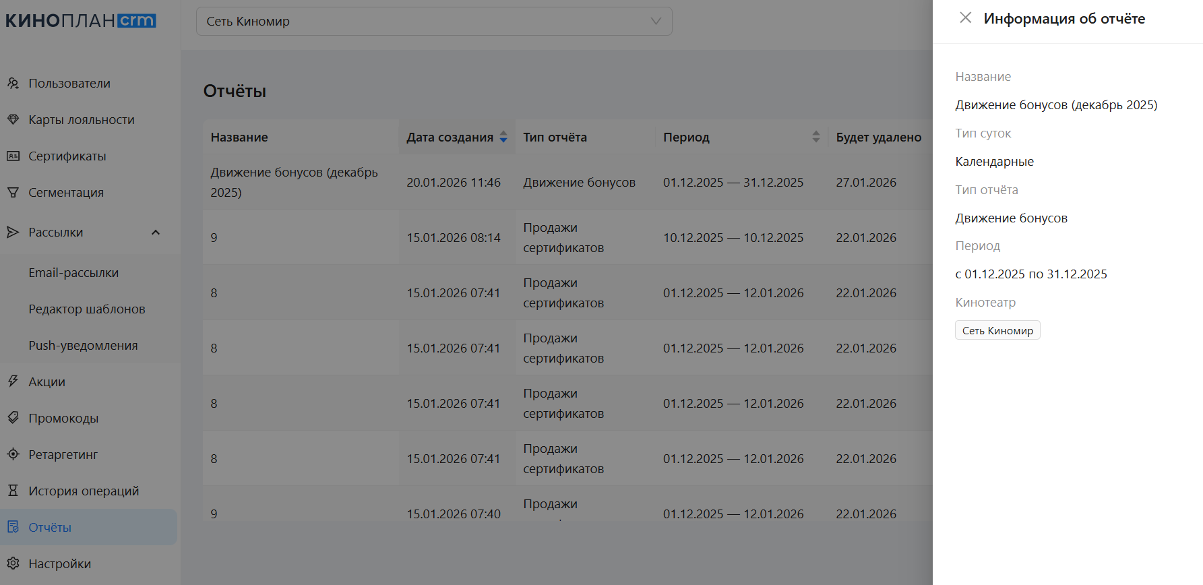Click the Сеть Киномир cinema tag

[997, 331]
